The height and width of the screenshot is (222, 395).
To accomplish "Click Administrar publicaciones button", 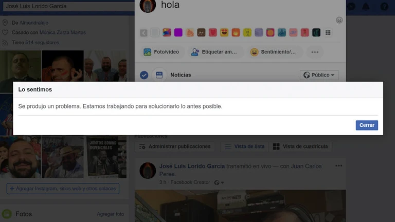I will [x=174, y=146].
